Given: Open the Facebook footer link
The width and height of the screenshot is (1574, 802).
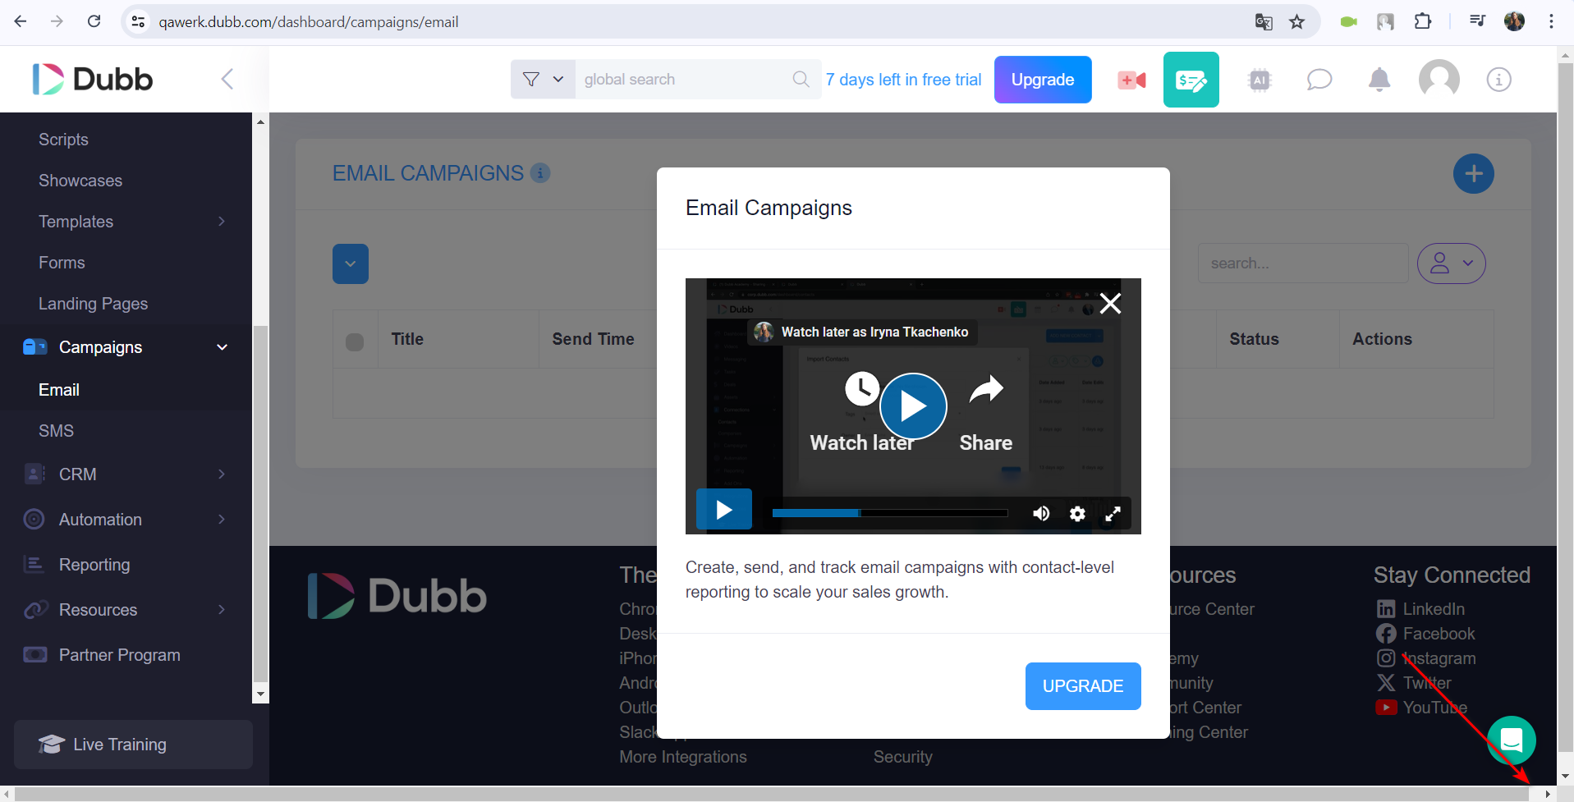Looking at the screenshot, I should (x=1425, y=634).
